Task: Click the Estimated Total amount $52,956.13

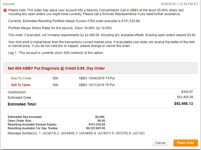Action: [x=183, y=104]
